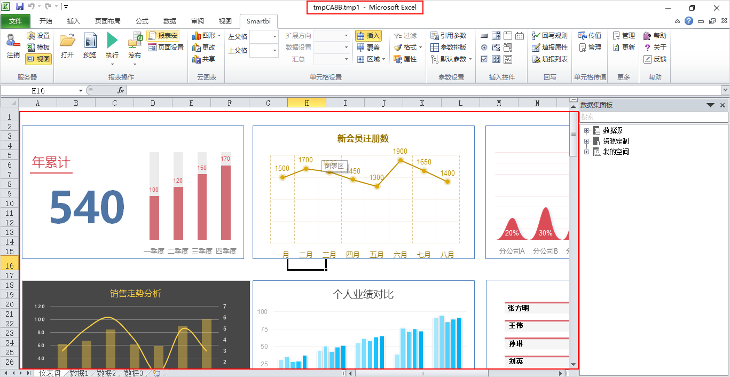The width and height of the screenshot is (730, 377).
Task: Insert the checkbox control
Action: click(484, 59)
